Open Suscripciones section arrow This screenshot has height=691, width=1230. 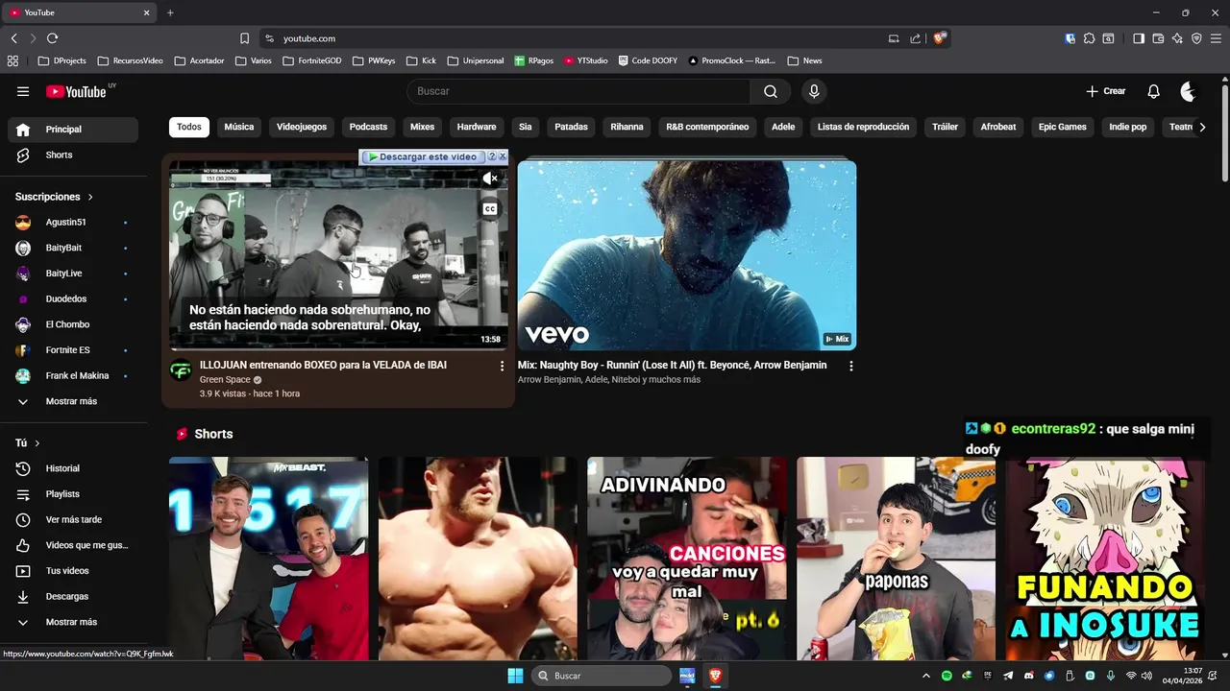[90, 197]
